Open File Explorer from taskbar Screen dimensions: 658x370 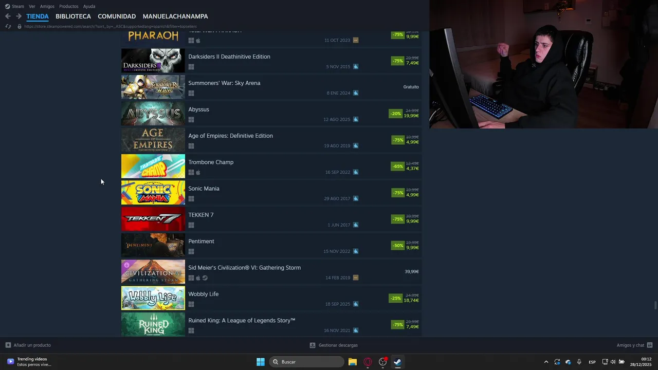point(353,362)
